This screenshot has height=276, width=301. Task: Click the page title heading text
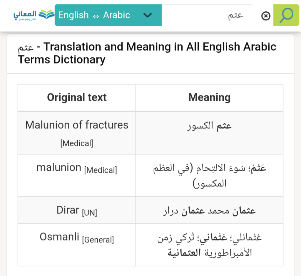147,53
